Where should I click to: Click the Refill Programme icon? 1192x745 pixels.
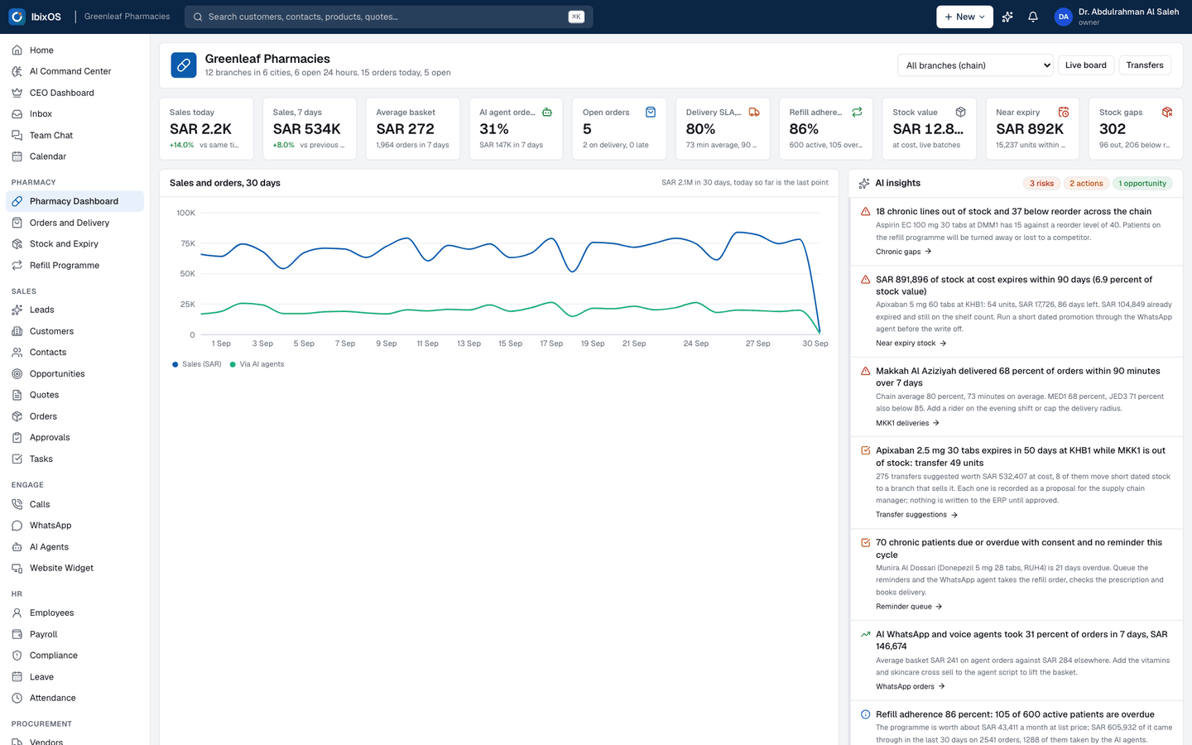point(17,266)
